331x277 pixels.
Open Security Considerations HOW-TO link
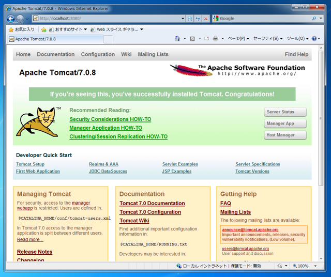[110, 119]
